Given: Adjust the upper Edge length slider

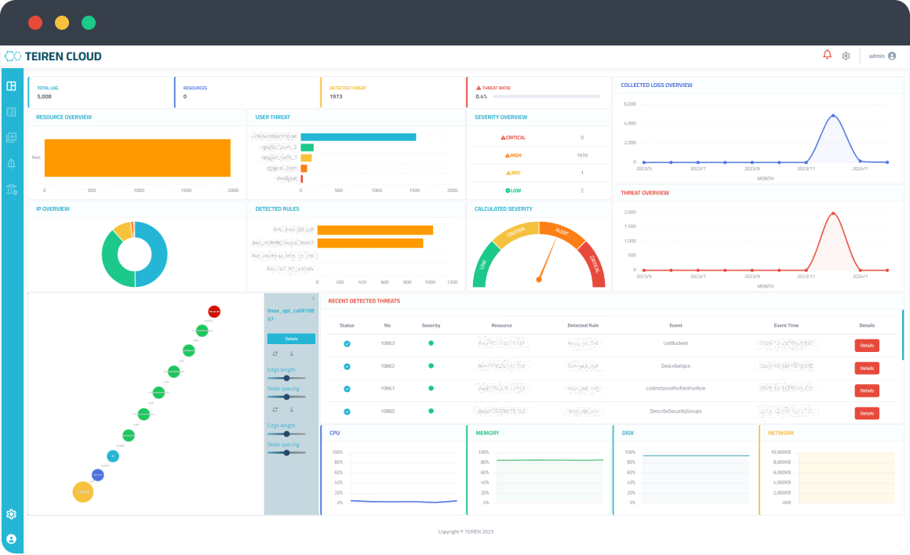Looking at the screenshot, I should tap(286, 378).
